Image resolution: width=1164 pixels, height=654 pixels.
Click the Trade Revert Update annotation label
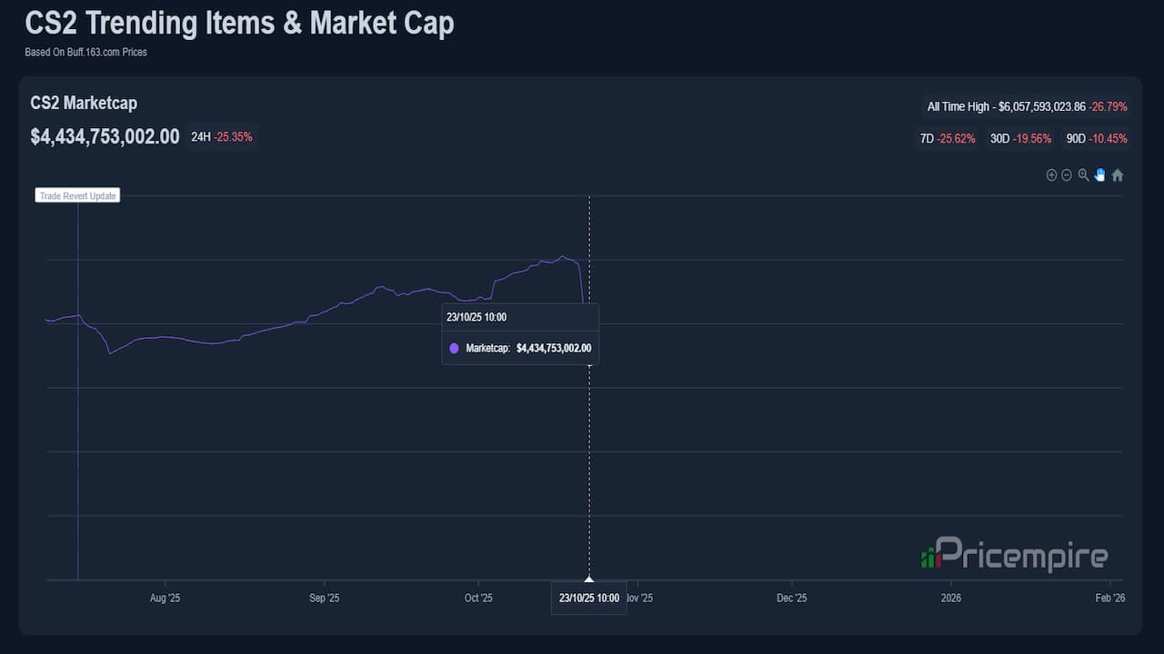click(77, 195)
